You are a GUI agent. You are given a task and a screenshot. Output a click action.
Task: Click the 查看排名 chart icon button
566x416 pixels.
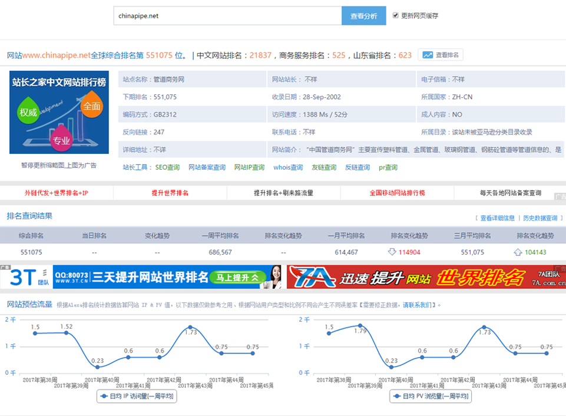[428, 55]
